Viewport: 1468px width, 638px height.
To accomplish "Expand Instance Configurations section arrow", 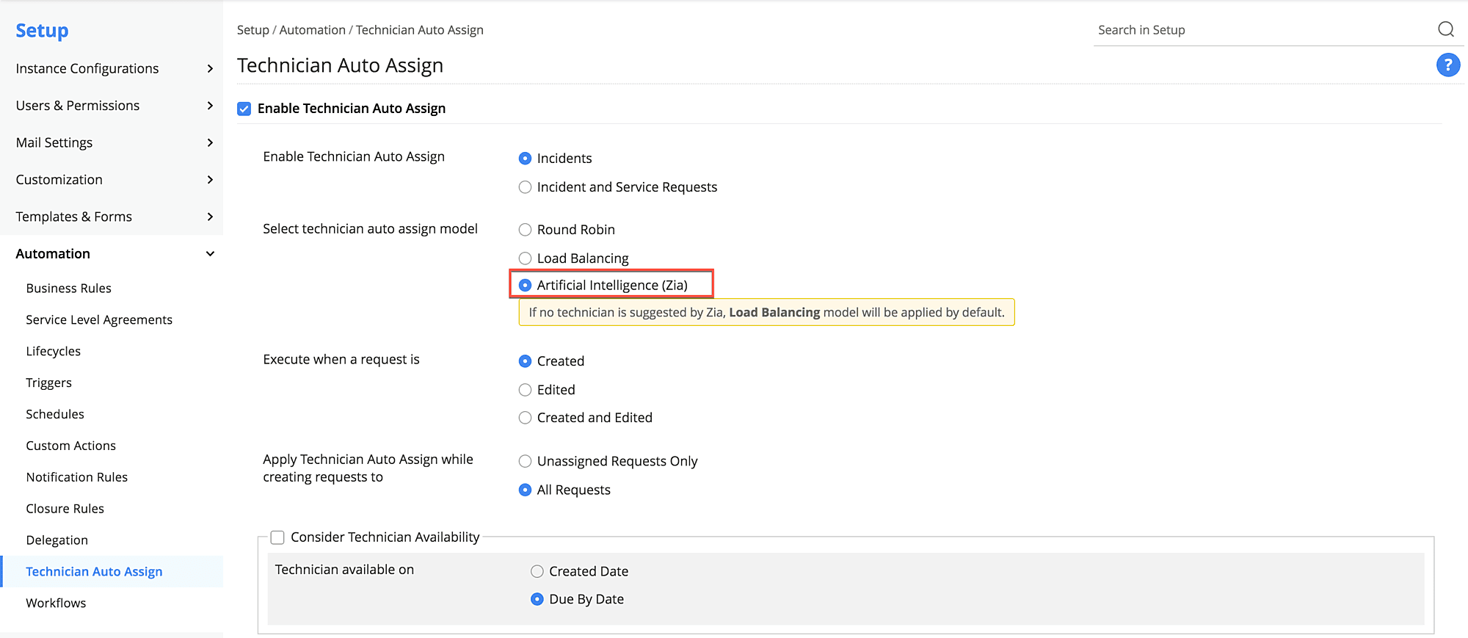I will coord(210,68).
